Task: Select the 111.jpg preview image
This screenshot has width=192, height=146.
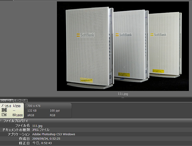Action: pyautogui.click(x=123, y=46)
